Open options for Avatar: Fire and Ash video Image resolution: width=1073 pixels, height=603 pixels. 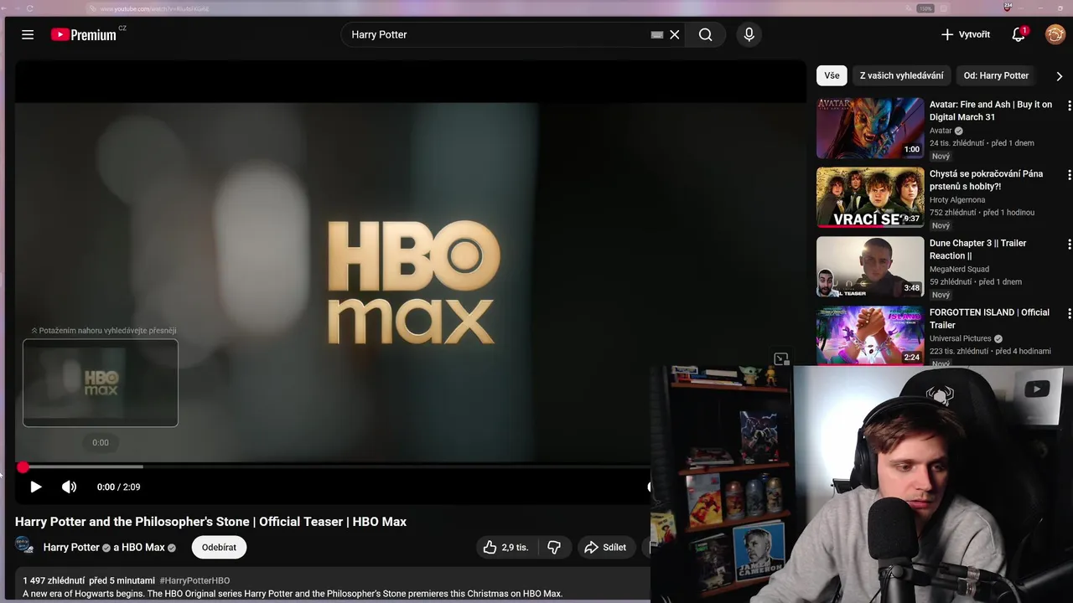click(x=1069, y=106)
